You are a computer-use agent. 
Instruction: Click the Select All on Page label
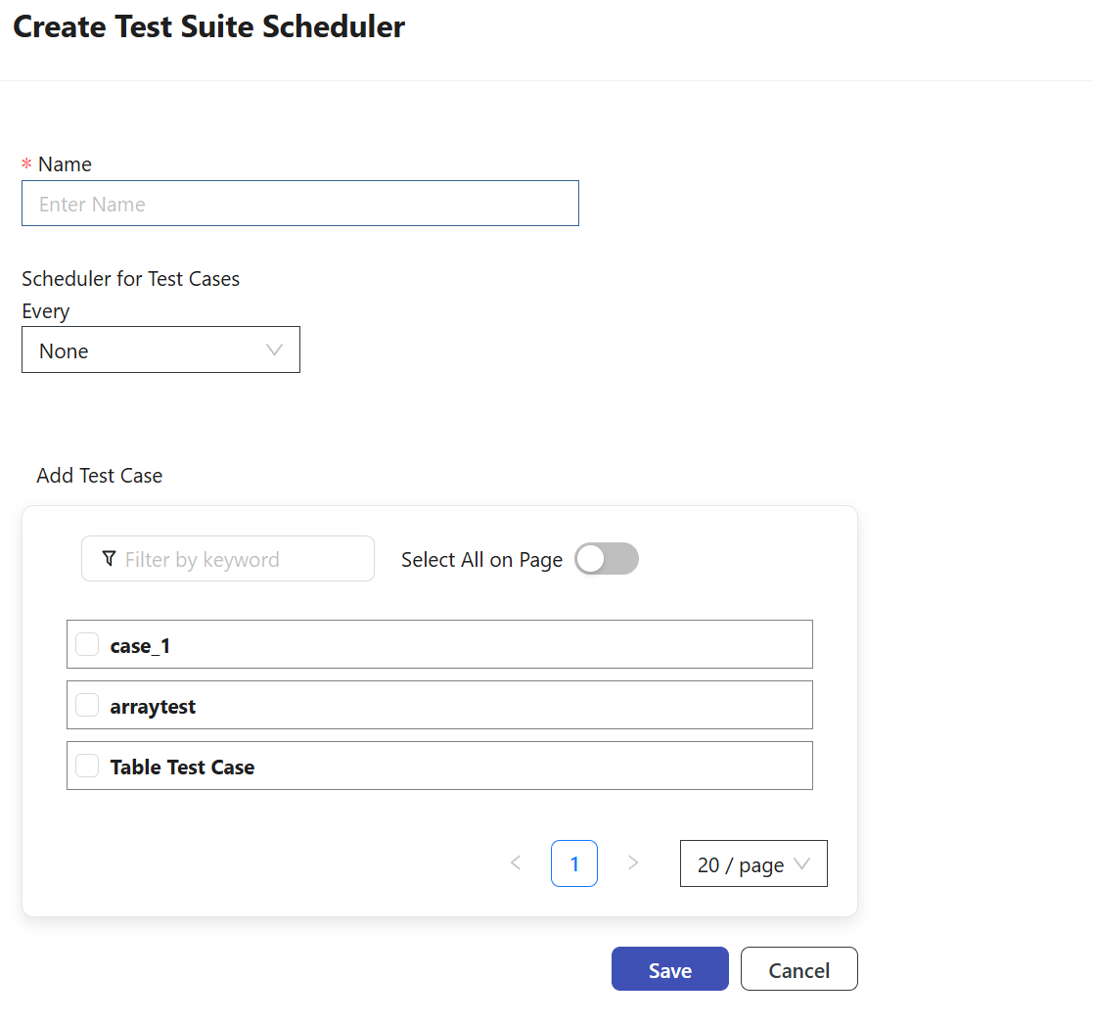[x=481, y=560]
